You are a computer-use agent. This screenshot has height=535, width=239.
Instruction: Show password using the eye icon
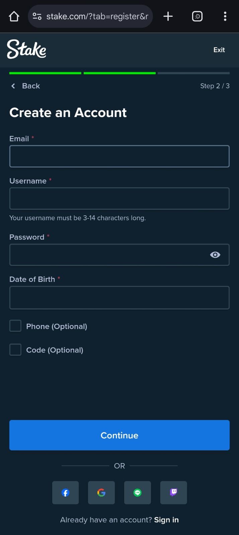[215, 255]
